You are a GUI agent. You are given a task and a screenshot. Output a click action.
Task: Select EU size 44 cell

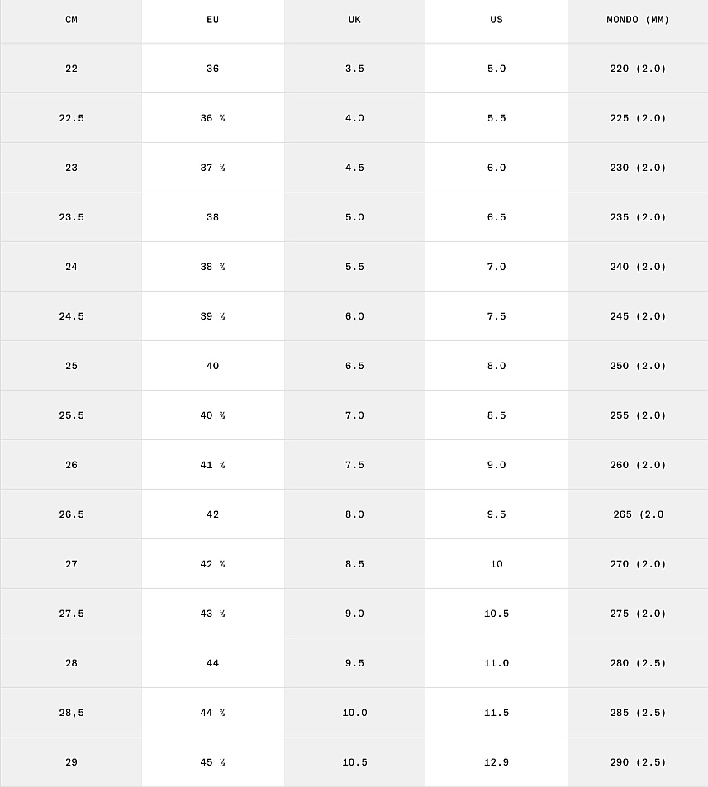pos(213,663)
